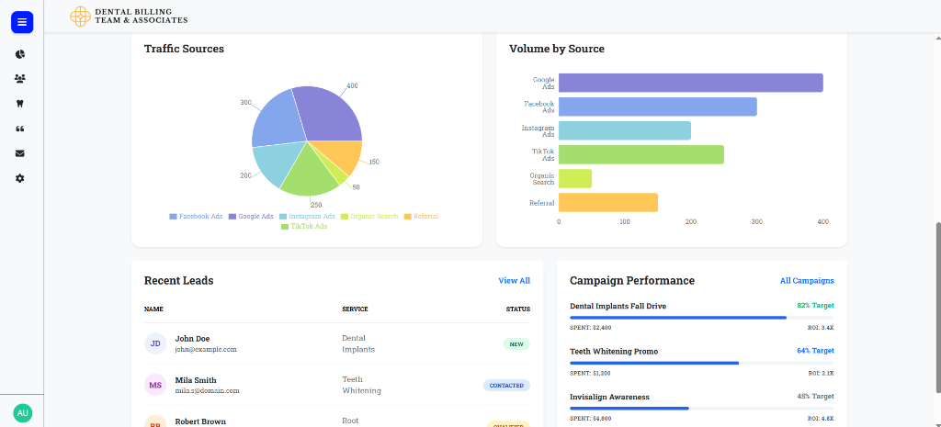The width and height of the screenshot is (941, 427).
Task: Click the Facebook Ads blue bar
Action: click(x=658, y=107)
